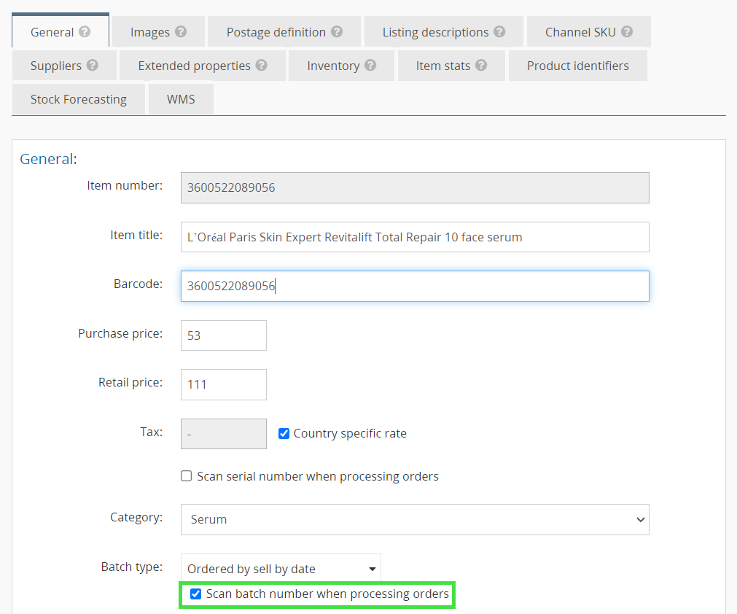737x614 pixels.
Task: Disable Scan batch number when processing orders
Action: tap(195, 594)
